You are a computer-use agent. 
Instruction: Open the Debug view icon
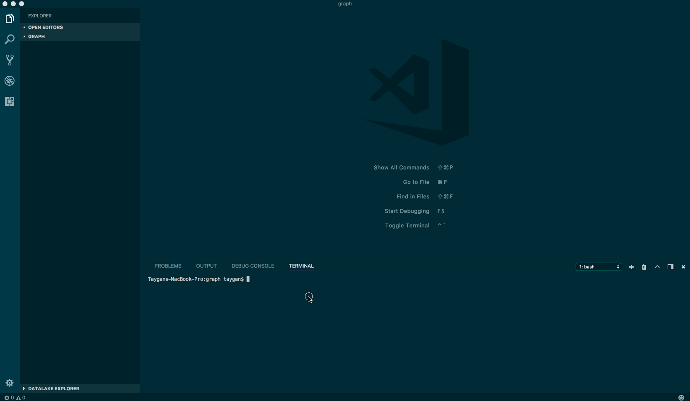pyautogui.click(x=10, y=81)
